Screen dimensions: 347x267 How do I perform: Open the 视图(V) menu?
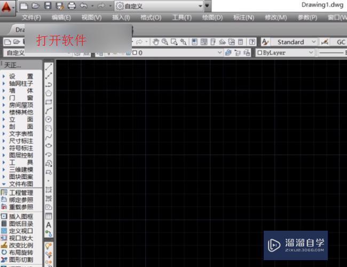pyautogui.click(x=92, y=18)
